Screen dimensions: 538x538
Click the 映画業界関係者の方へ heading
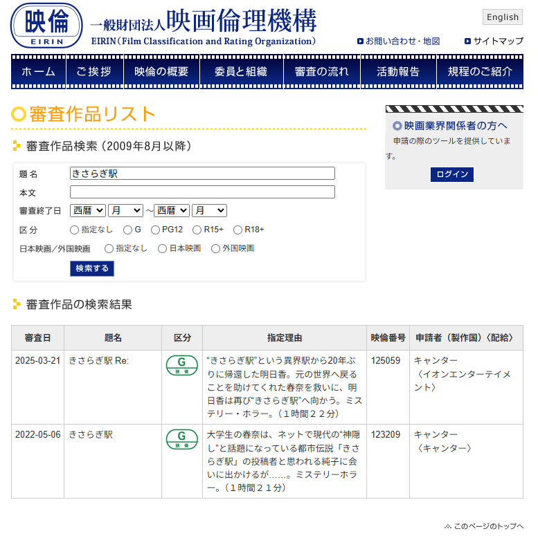point(456,126)
